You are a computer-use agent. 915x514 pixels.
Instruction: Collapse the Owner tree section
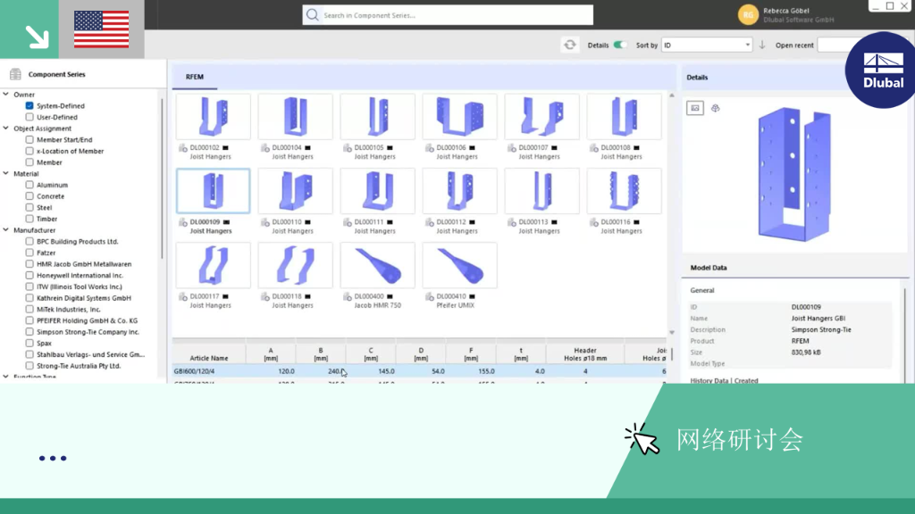click(x=6, y=94)
